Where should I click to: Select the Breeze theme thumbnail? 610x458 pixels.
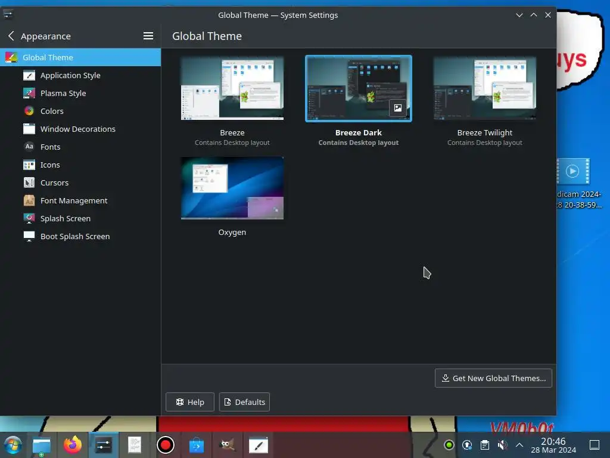pyautogui.click(x=232, y=88)
